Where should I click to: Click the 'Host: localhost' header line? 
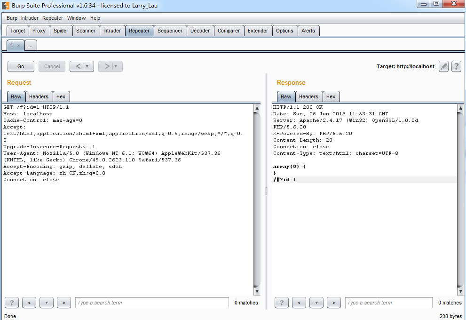click(28, 113)
